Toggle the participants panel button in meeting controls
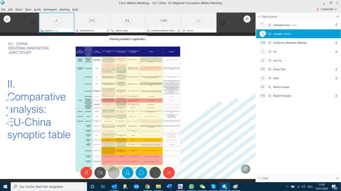Image resolution: width=341 pixels, height=191 pixels. coord(127,172)
